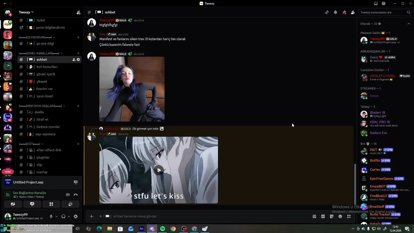The image size is (414, 233).
Task: Add a channel to the EDİT category
Action: [x=78, y=144]
